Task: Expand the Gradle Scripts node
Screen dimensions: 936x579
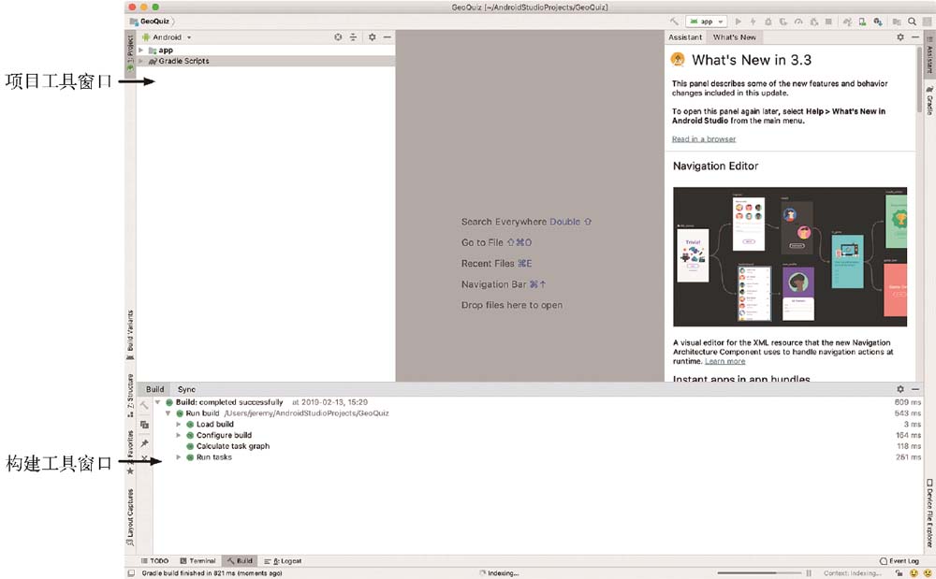Action: point(141,61)
